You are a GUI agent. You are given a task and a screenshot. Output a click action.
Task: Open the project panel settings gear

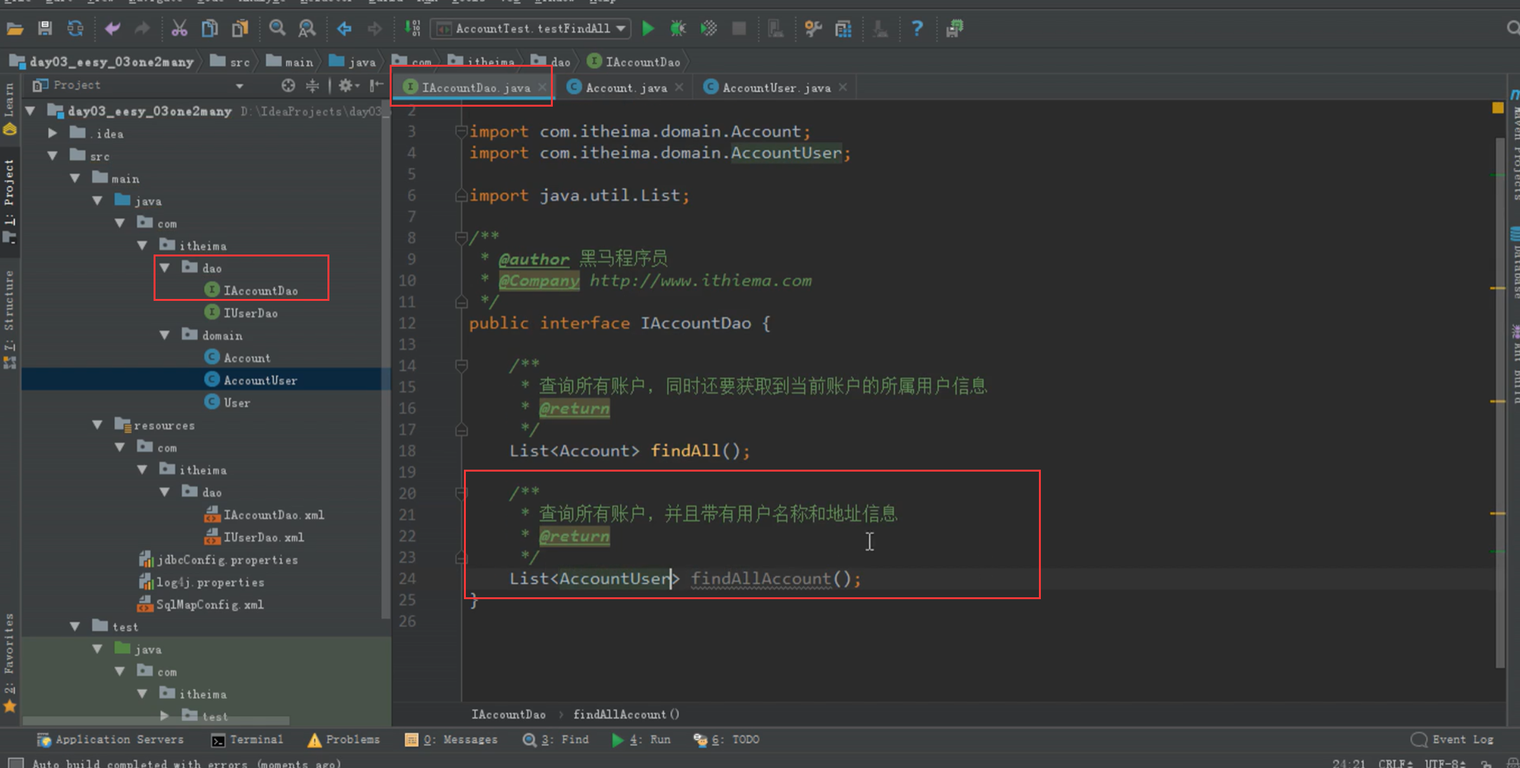(346, 85)
